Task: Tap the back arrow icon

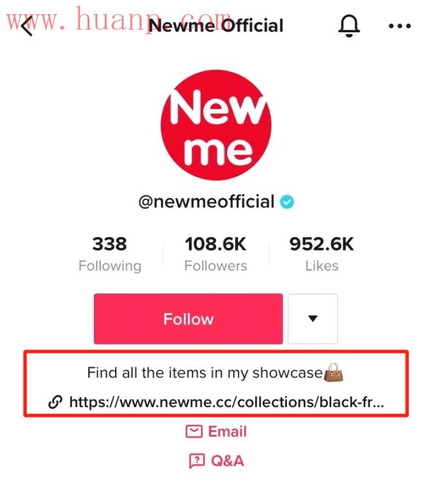Action: click(x=27, y=26)
